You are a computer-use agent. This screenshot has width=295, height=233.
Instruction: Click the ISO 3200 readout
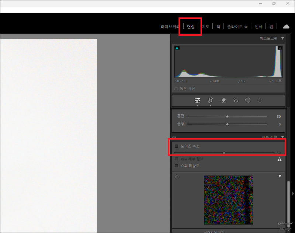180,81
